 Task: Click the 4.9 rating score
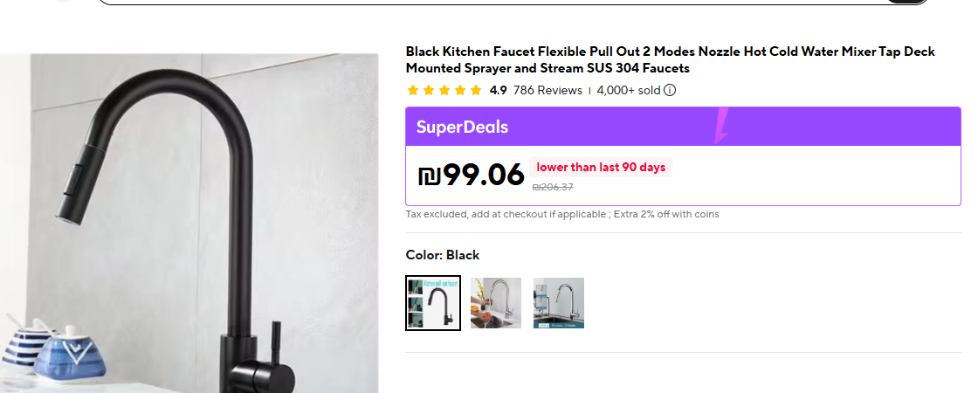click(498, 90)
